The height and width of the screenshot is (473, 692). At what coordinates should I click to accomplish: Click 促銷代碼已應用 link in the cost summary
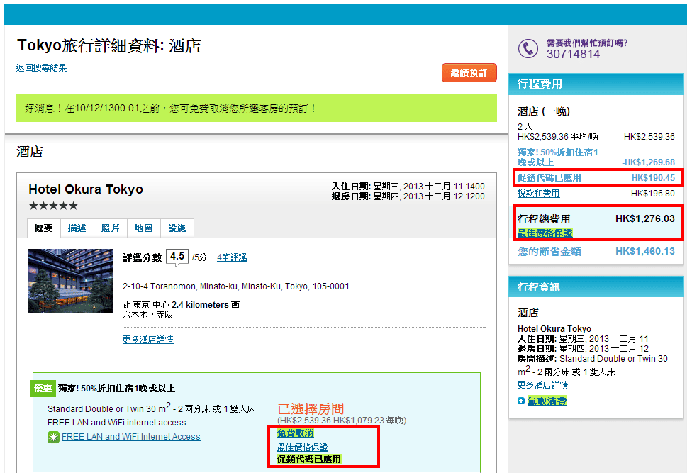[x=549, y=177]
